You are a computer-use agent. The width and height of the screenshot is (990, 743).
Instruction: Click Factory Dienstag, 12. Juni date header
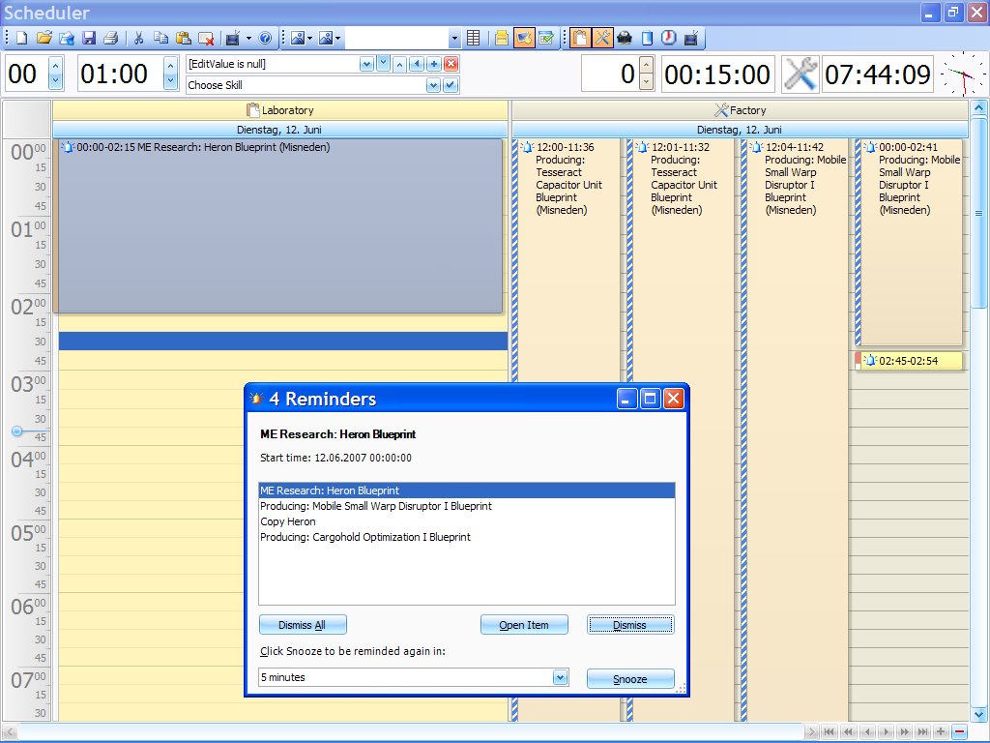(740, 130)
